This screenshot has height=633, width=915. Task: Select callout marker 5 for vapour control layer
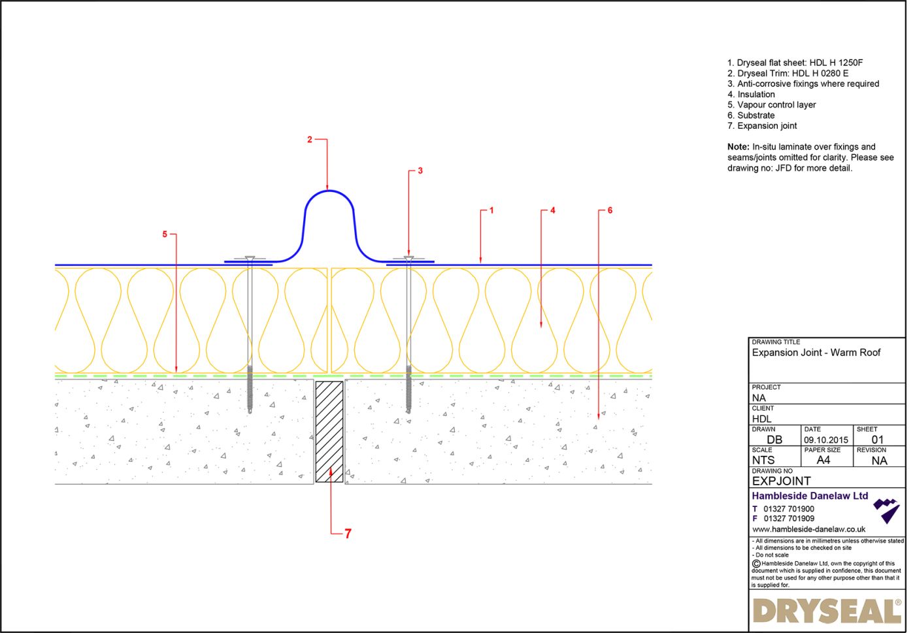(165, 233)
